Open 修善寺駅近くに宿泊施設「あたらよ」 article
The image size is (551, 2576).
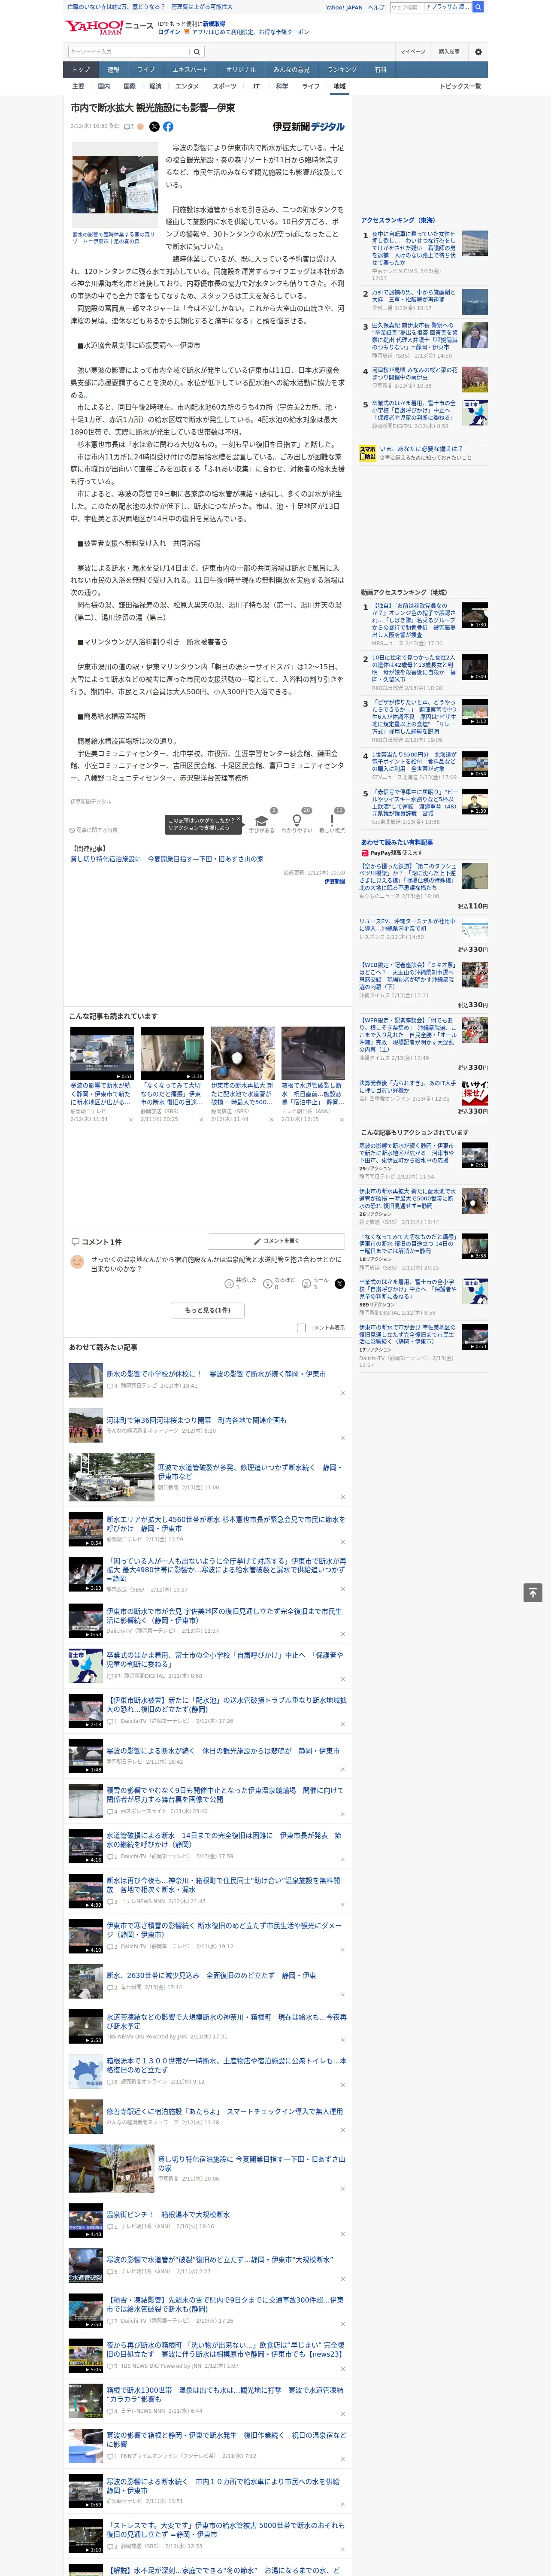click(x=224, y=2111)
